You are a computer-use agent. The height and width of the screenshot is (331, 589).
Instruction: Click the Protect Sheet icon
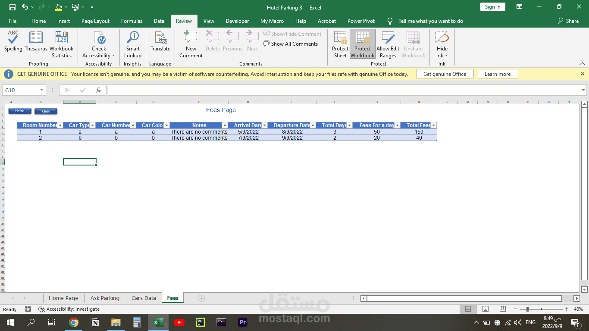pyautogui.click(x=340, y=44)
